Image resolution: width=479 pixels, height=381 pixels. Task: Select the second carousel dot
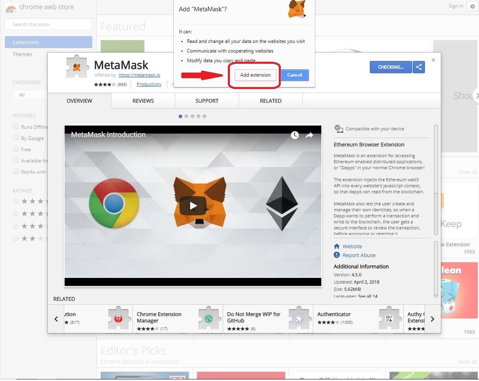187,116
